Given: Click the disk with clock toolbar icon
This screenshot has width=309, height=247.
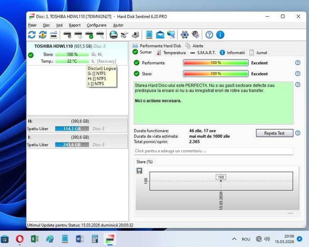Looking at the screenshot, I should click(x=78, y=35).
